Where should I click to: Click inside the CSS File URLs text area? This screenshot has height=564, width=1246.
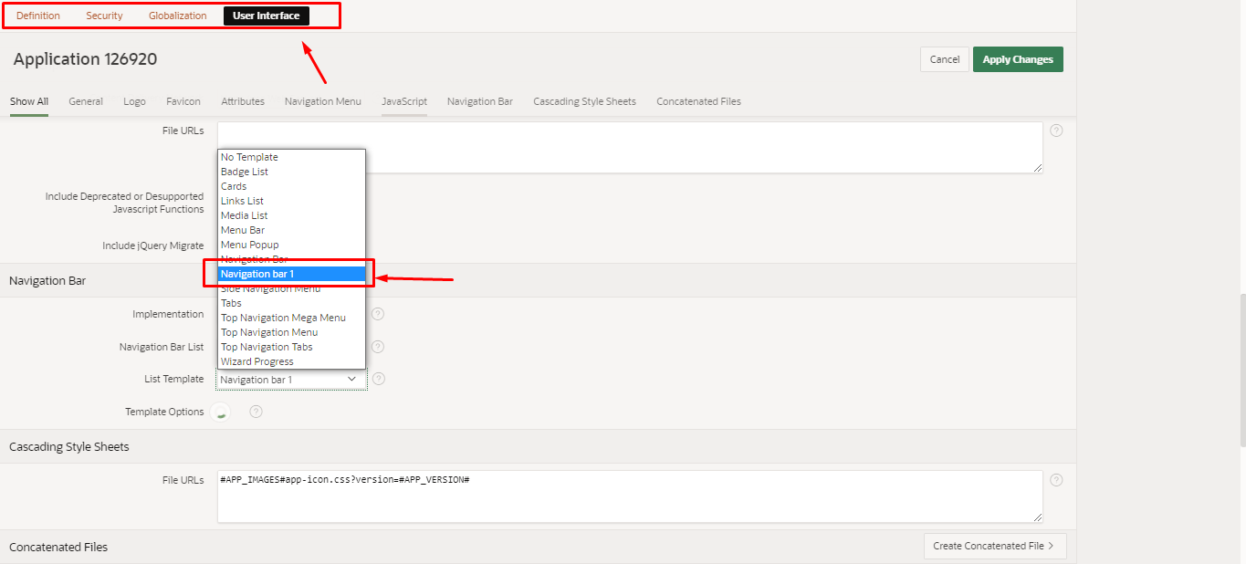coord(629,496)
